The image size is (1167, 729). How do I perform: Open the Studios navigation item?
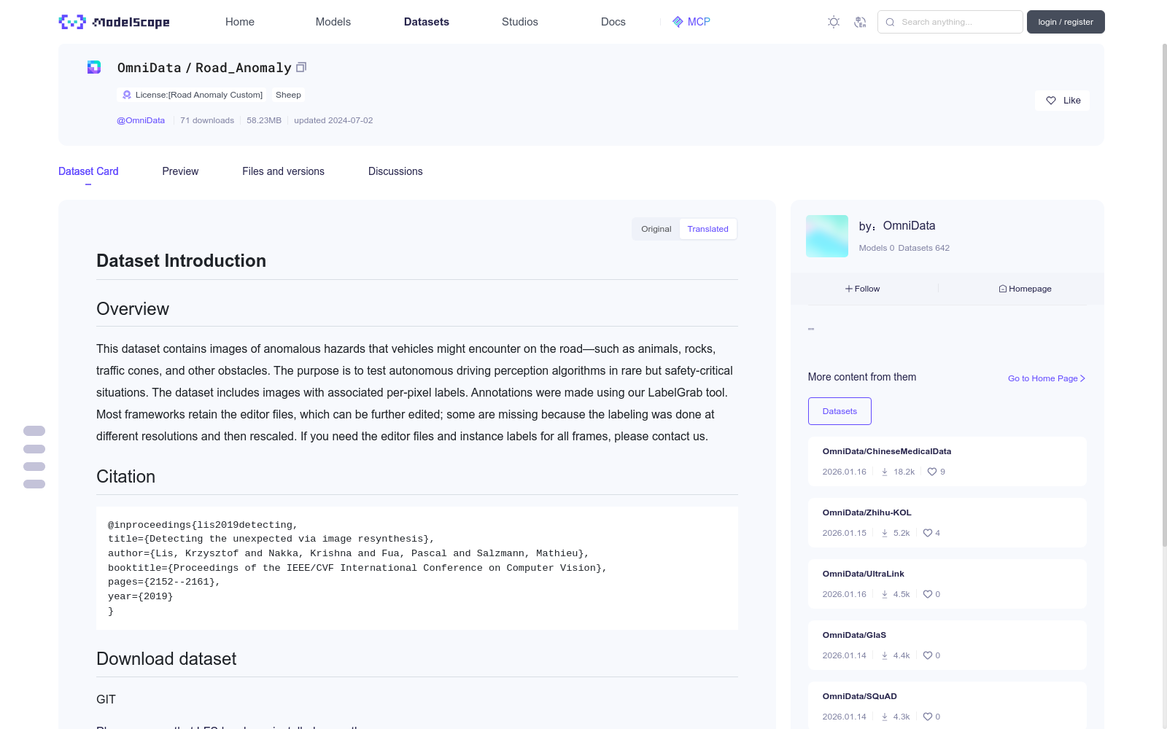point(520,22)
